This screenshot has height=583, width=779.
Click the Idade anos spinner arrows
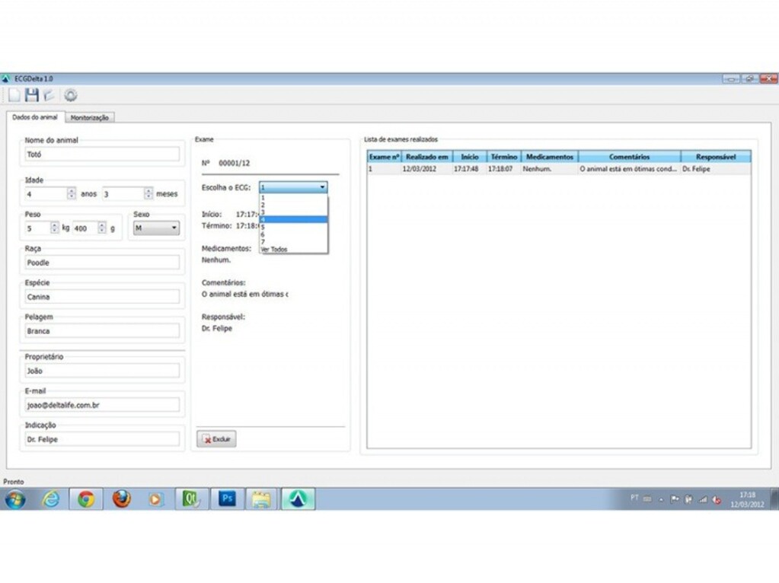click(72, 194)
